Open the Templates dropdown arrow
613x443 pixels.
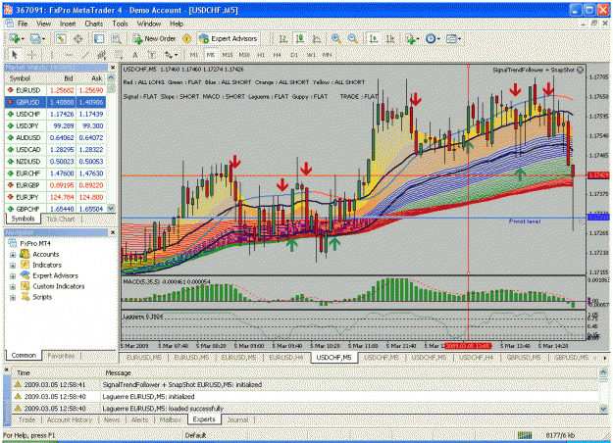coord(459,38)
